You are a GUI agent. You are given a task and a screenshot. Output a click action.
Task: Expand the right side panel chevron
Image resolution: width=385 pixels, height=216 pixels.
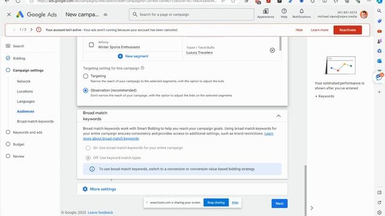pyautogui.click(x=312, y=208)
